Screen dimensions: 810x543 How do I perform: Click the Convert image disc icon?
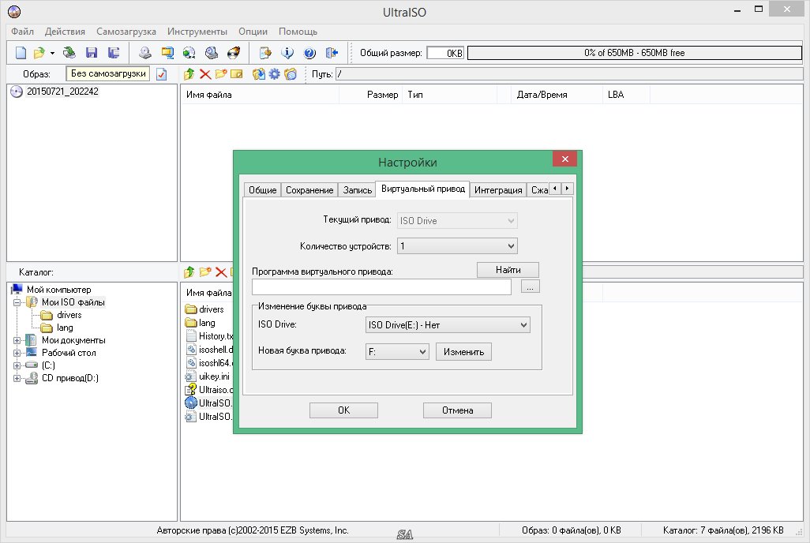(x=189, y=53)
